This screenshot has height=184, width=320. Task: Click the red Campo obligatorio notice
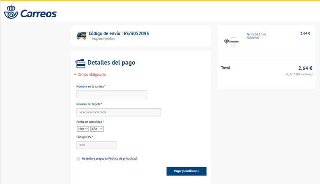click(x=92, y=74)
